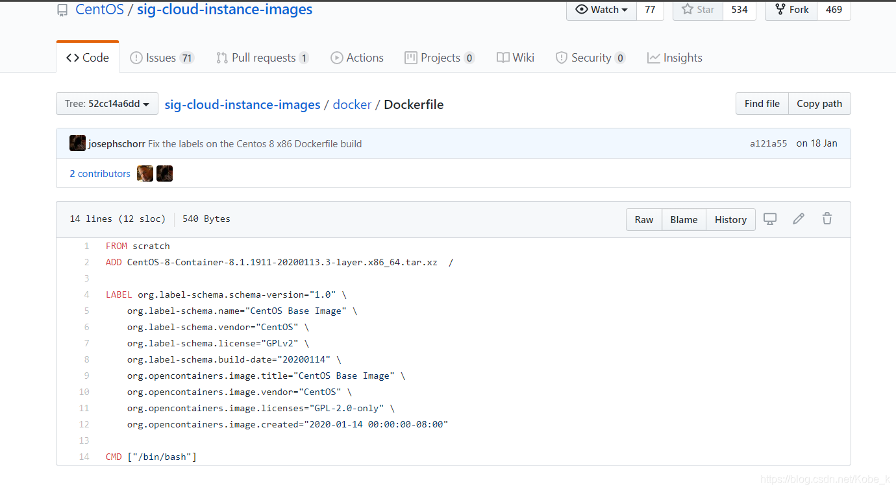The width and height of the screenshot is (896, 491).
Task: Open the Projects tab
Action: click(x=440, y=58)
